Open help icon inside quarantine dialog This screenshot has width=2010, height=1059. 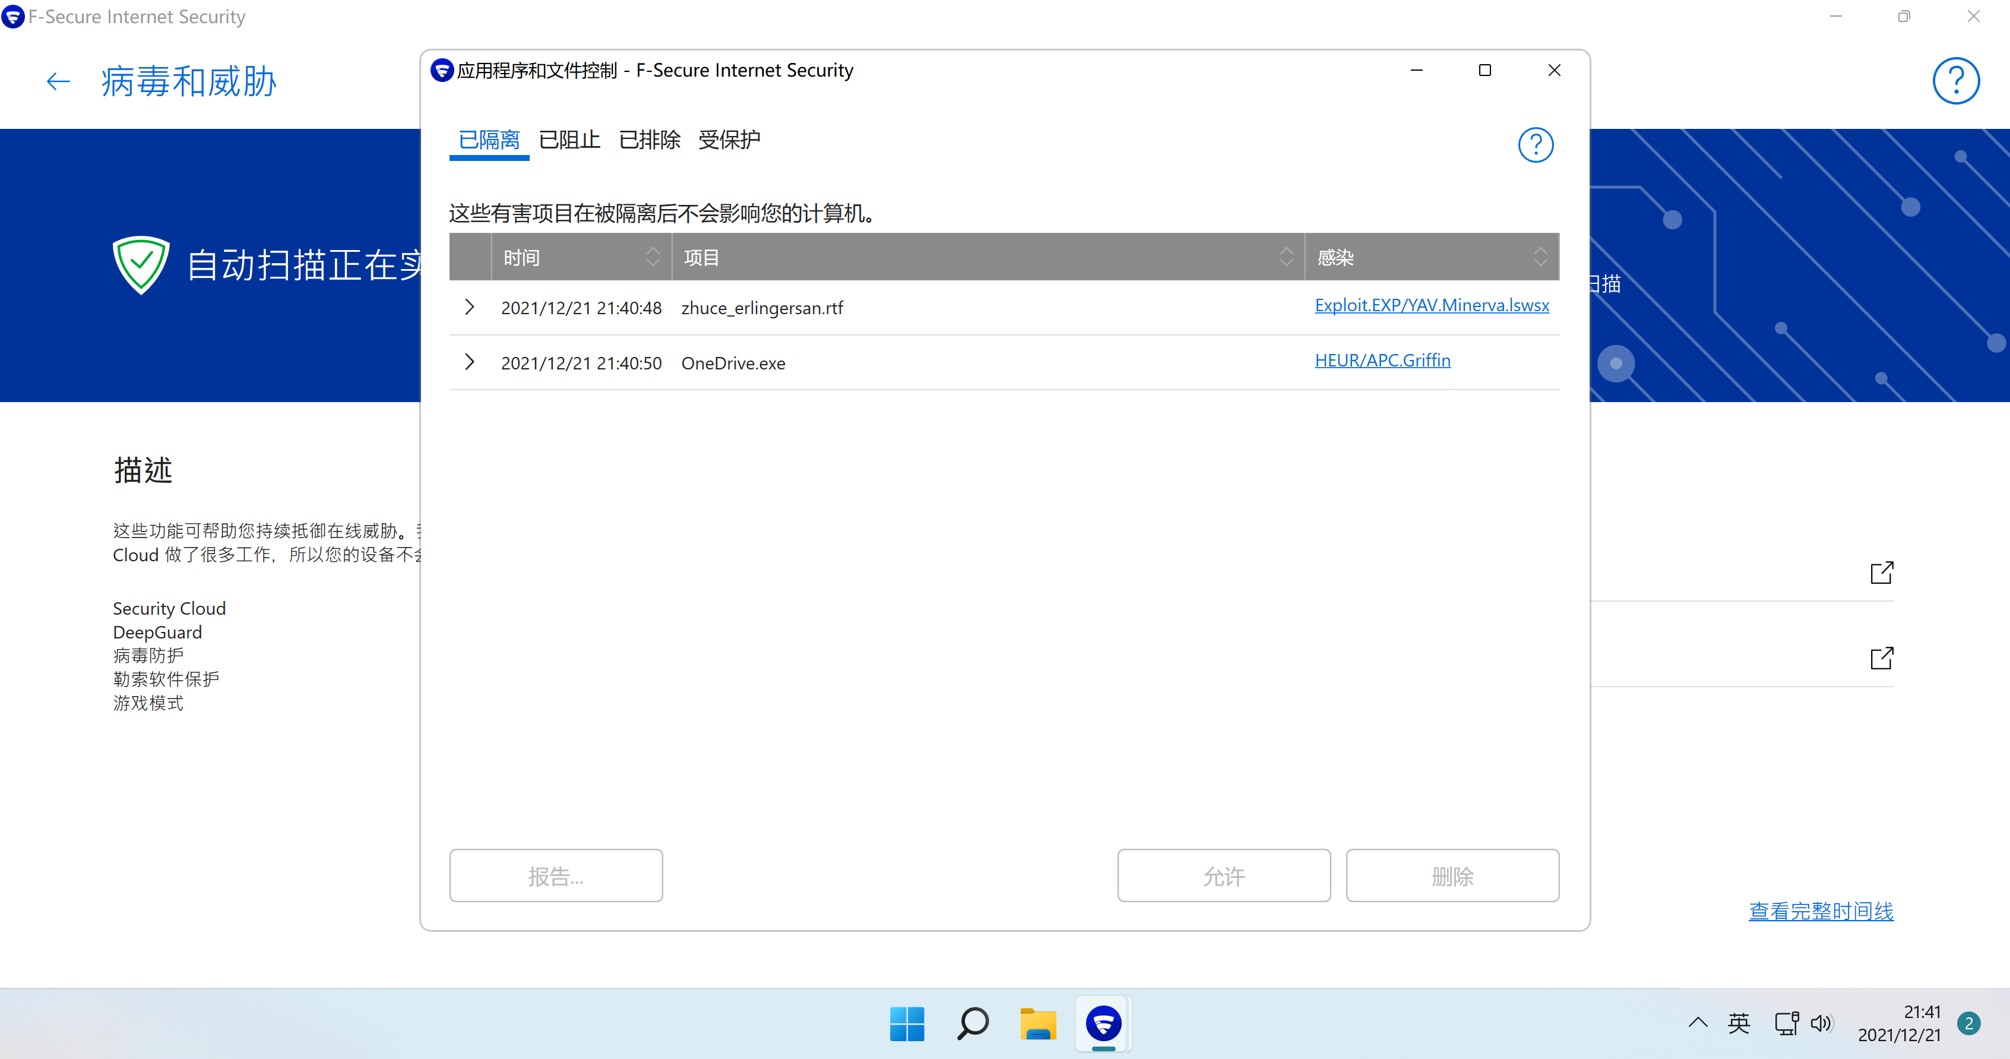[x=1536, y=144]
